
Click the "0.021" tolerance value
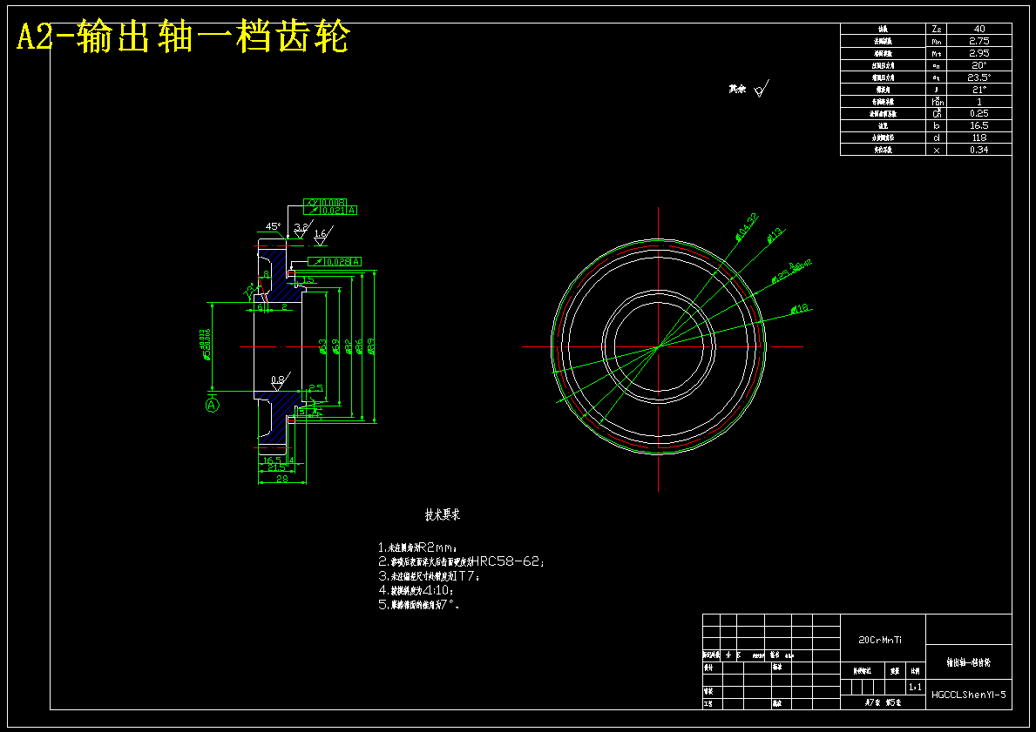coord(333,211)
